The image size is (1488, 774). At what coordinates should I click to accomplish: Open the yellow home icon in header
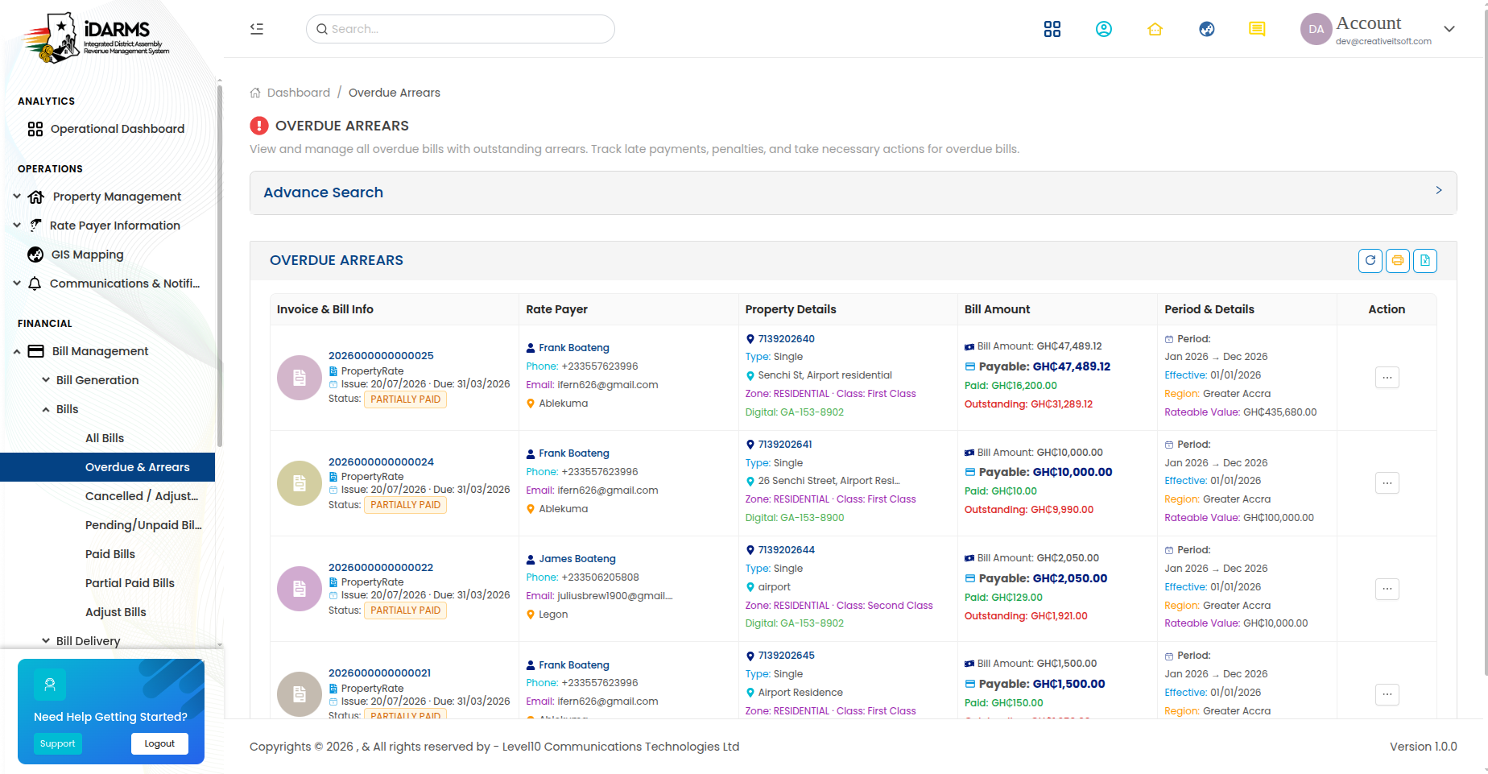point(1155,29)
